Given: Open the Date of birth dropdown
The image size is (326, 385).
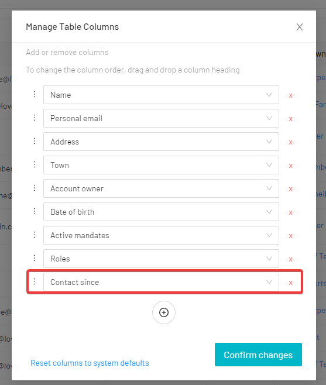Looking at the screenshot, I should point(161,212).
